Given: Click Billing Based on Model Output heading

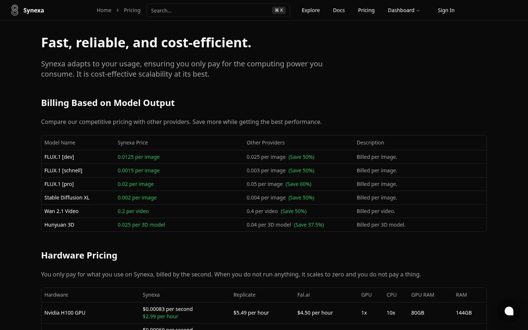Looking at the screenshot, I should [x=108, y=103].
